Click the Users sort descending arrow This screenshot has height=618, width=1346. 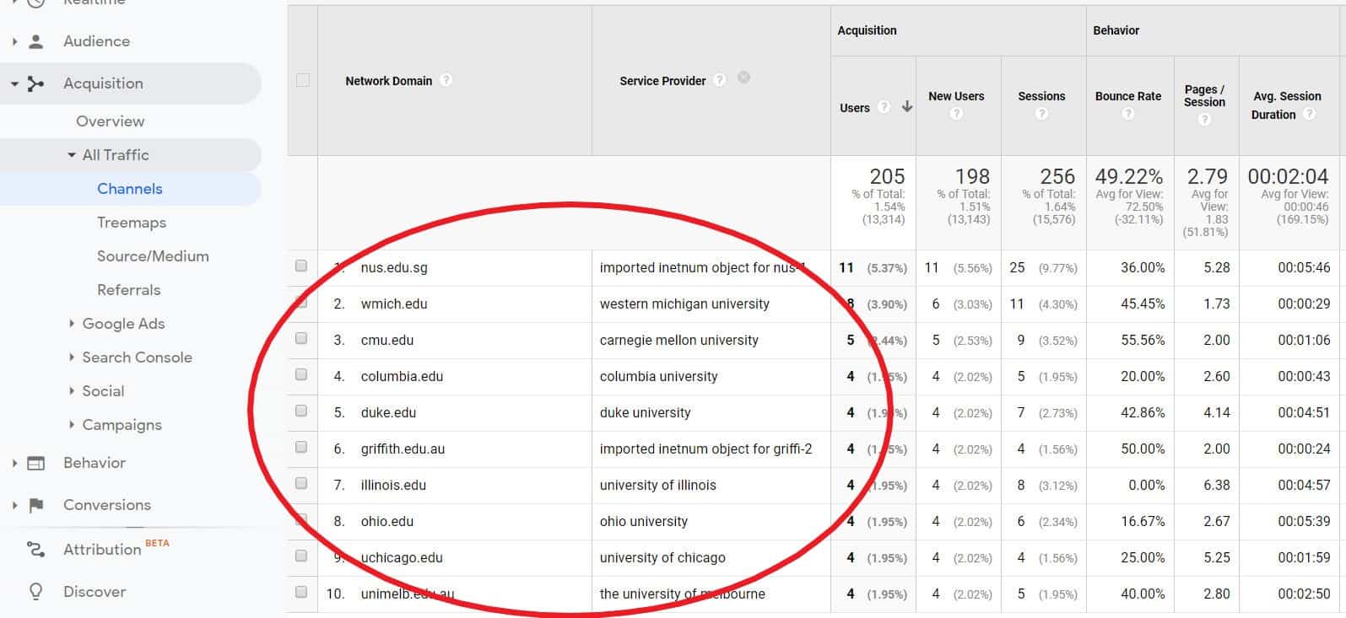point(907,107)
